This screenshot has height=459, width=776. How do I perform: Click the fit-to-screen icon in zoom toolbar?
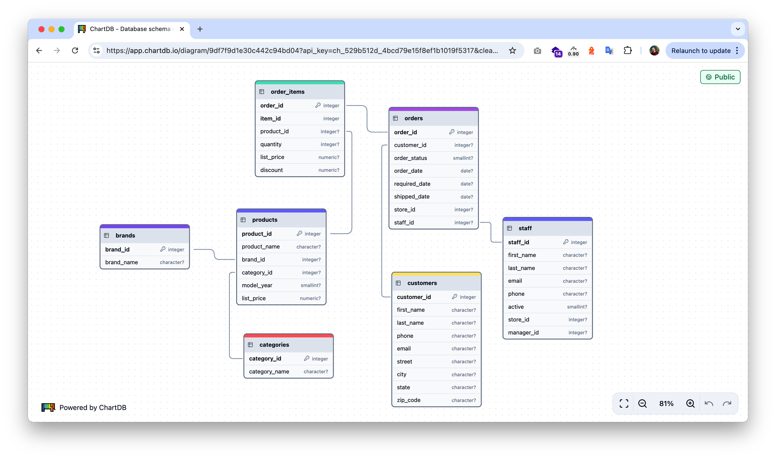pos(624,403)
